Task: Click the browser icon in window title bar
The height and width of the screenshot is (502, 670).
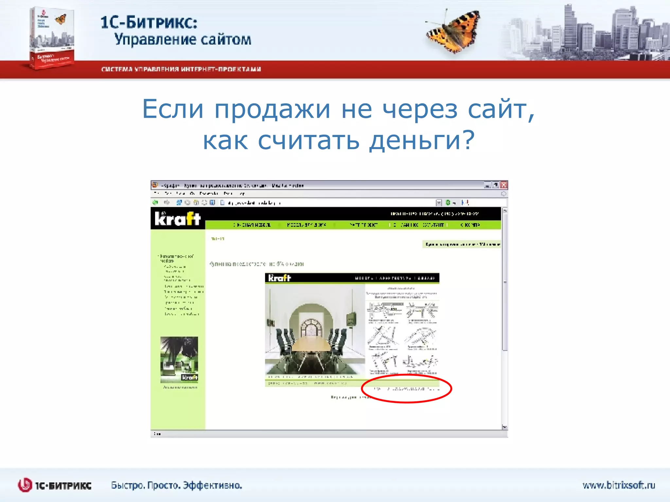Action: 155,185
